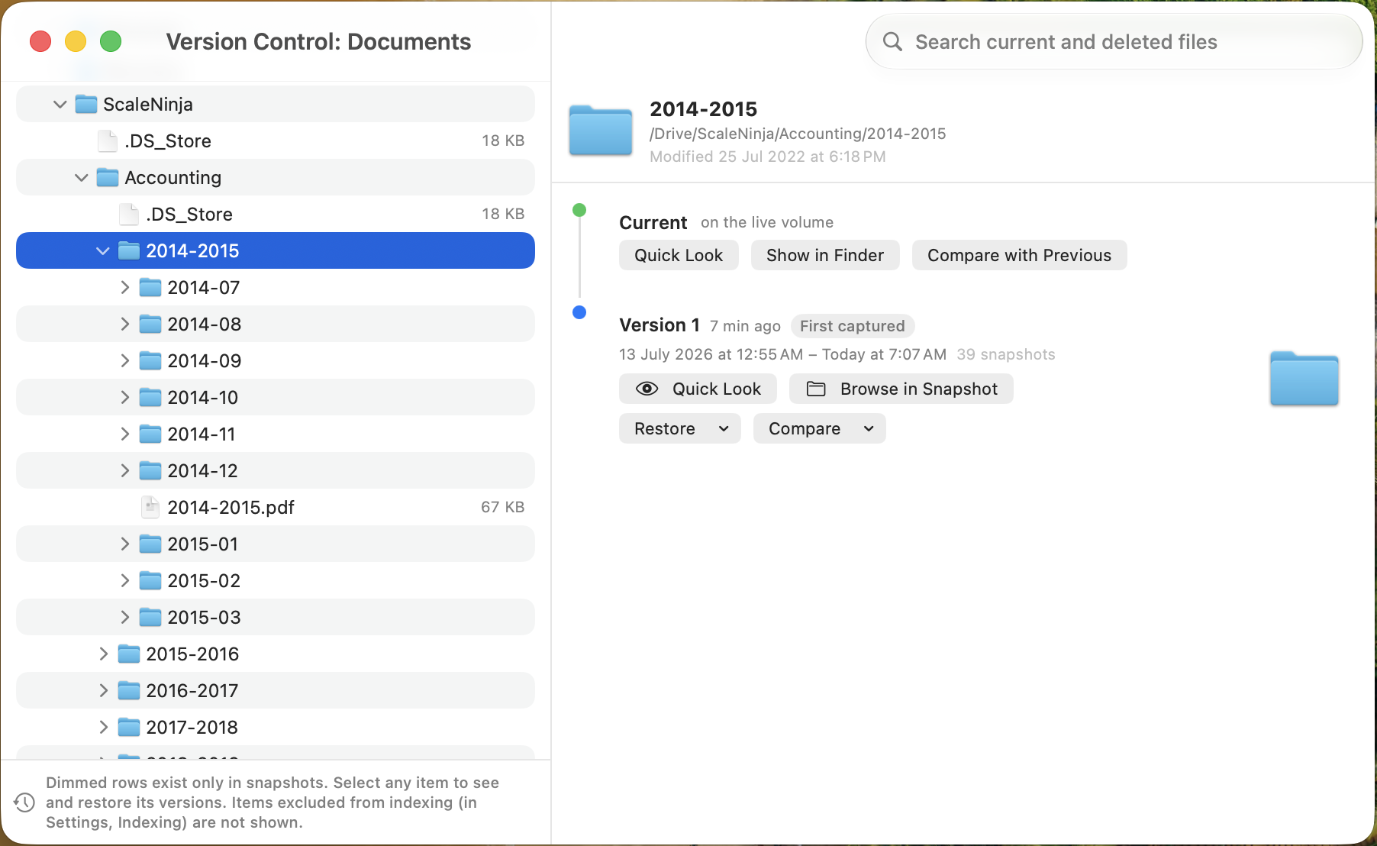Click the 2014-2015.pdf file icon

(150, 507)
